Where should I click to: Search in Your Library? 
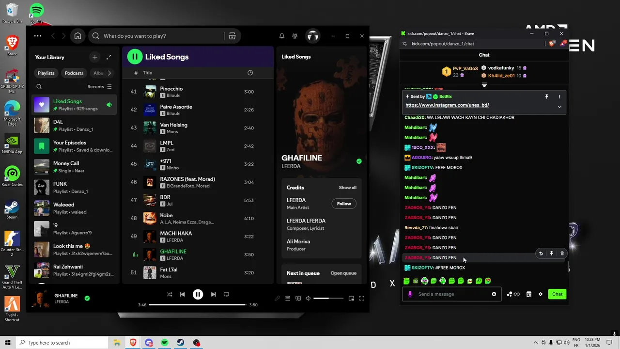click(39, 87)
